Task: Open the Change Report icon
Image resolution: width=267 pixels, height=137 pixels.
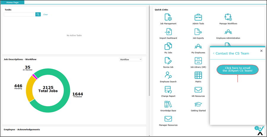Action: 168,90
